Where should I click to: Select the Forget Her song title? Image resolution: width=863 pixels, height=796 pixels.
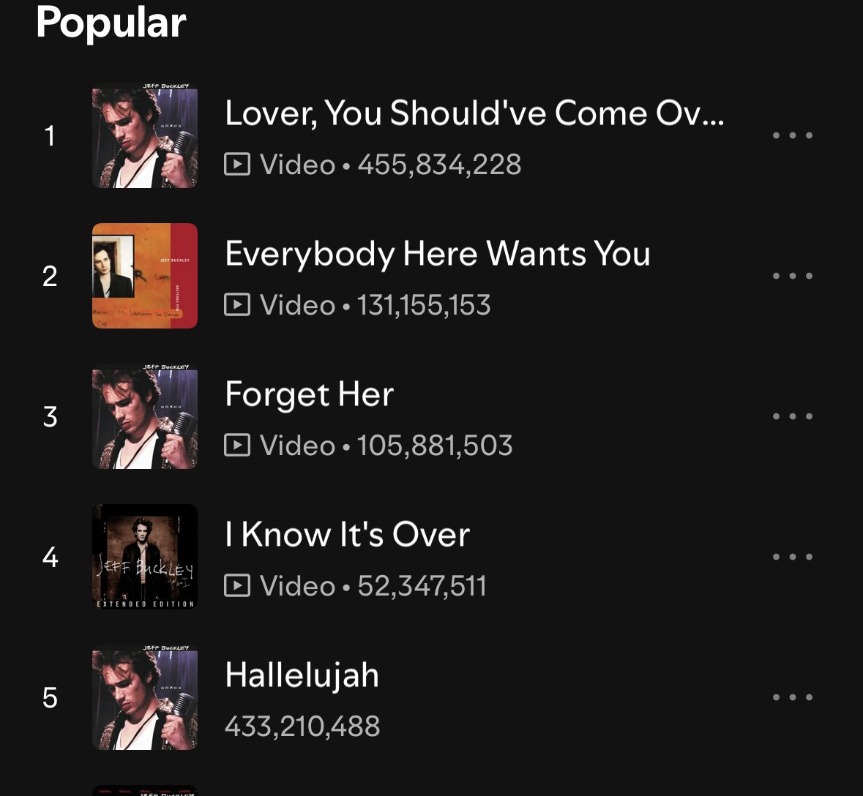[309, 394]
